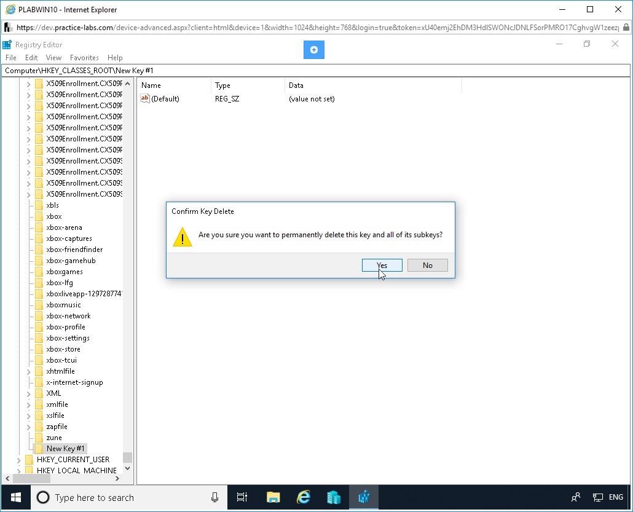Open the Windows Start menu

(x=16, y=497)
